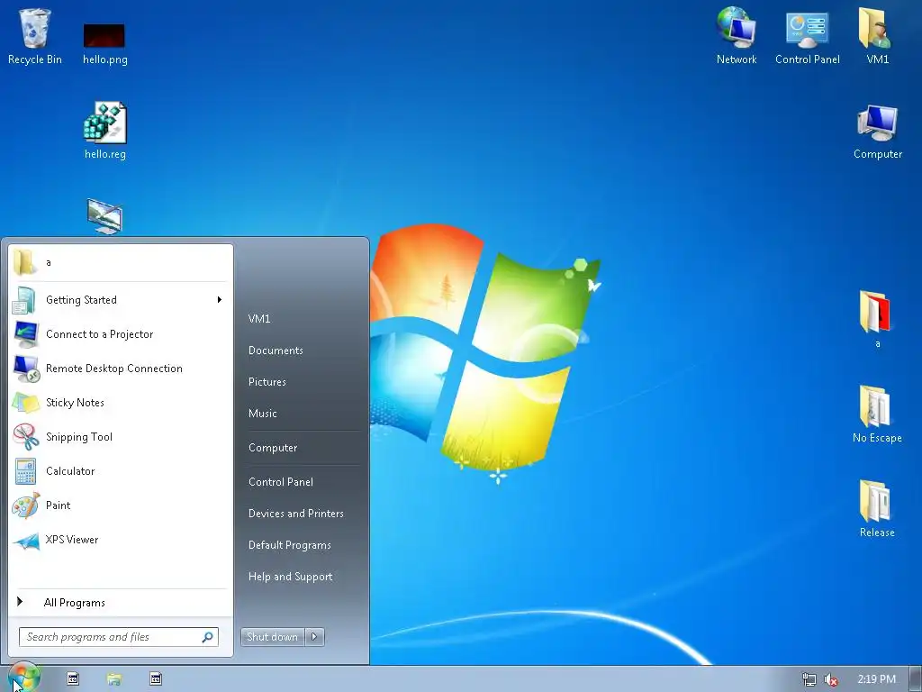Viewport: 922px width, 692px height.
Task: Open Devices and Printers
Action: tap(295, 514)
